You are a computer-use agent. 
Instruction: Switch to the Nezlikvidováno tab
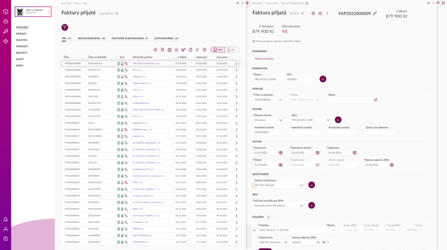[92, 39]
